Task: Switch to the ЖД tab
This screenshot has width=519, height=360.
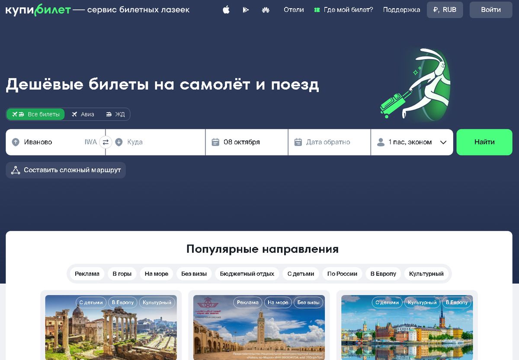Action: pos(115,114)
